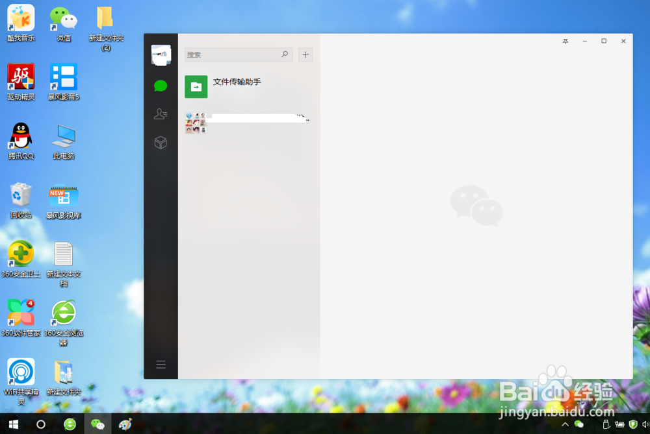
Task: Select the 回收站 recycle bin
Action: point(21,200)
